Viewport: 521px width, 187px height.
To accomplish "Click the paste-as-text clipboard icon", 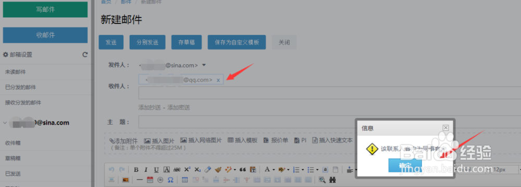I will [x=253, y=169].
